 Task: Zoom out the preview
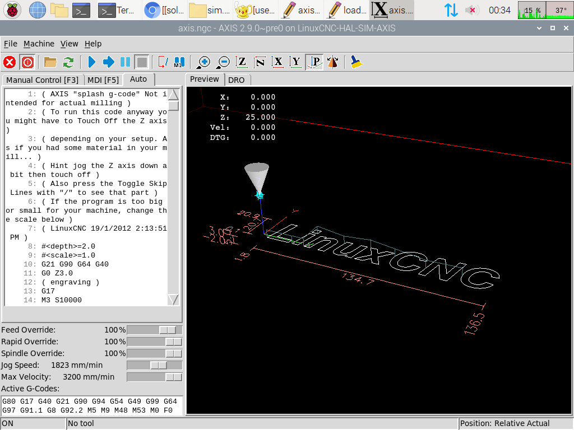point(223,62)
